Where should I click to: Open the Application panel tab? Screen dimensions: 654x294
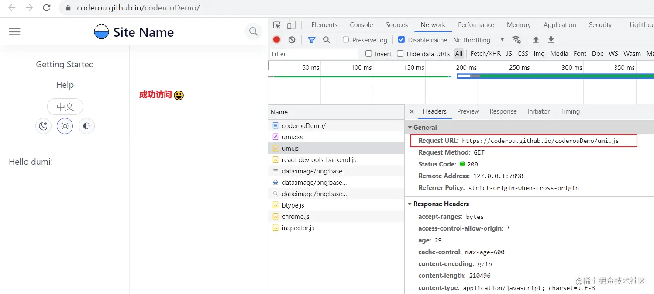coord(560,25)
